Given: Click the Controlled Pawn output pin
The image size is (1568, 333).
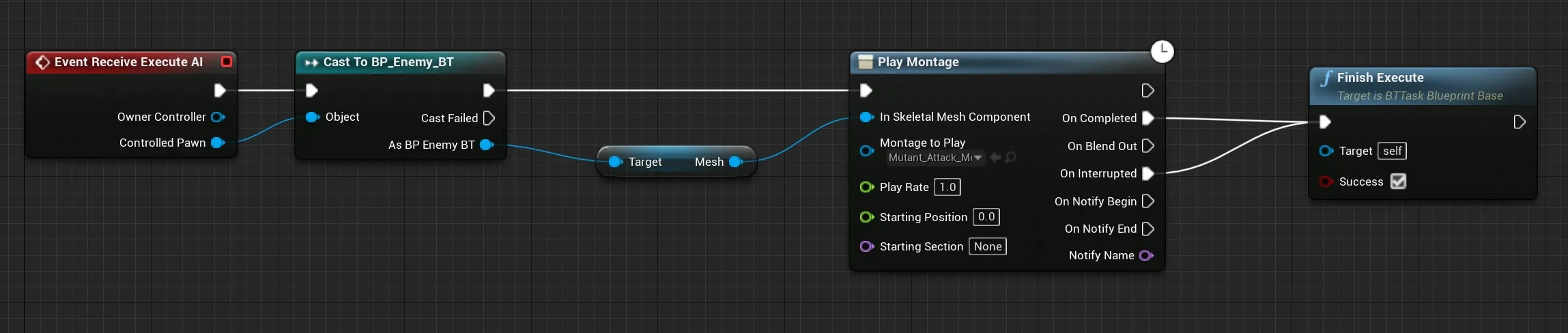Looking at the screenshot, I should click(x=218, y=143).
